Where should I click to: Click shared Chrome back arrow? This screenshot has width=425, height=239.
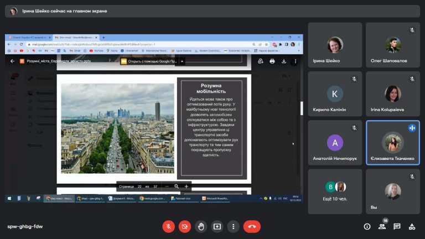[9, 44]
